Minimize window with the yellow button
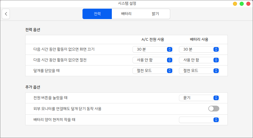The height and width of the screenshot is (138, 253). pyautogui.click(x=235, y=4)
